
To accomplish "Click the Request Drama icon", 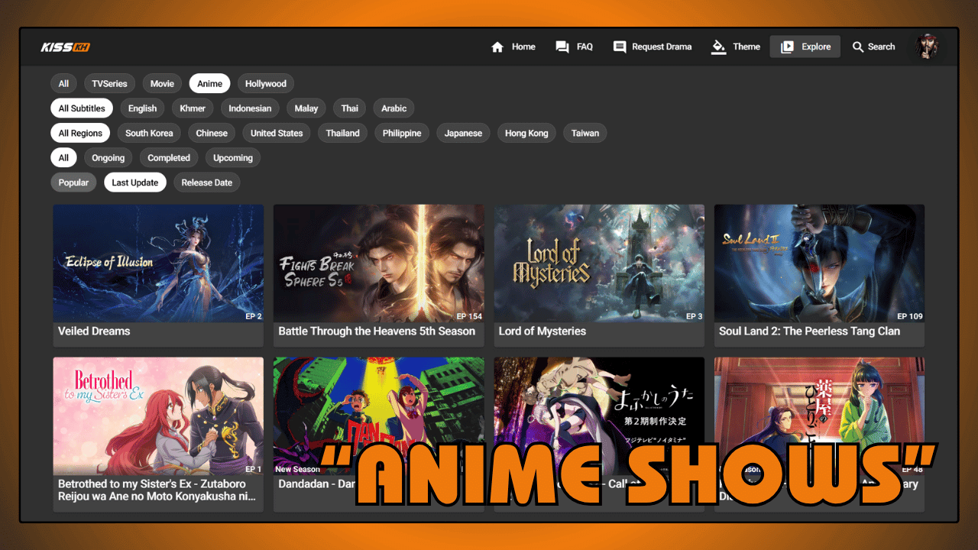I will click(x=619, y=47).
